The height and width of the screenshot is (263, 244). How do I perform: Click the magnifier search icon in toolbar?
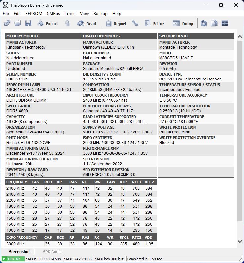[204, 23]
